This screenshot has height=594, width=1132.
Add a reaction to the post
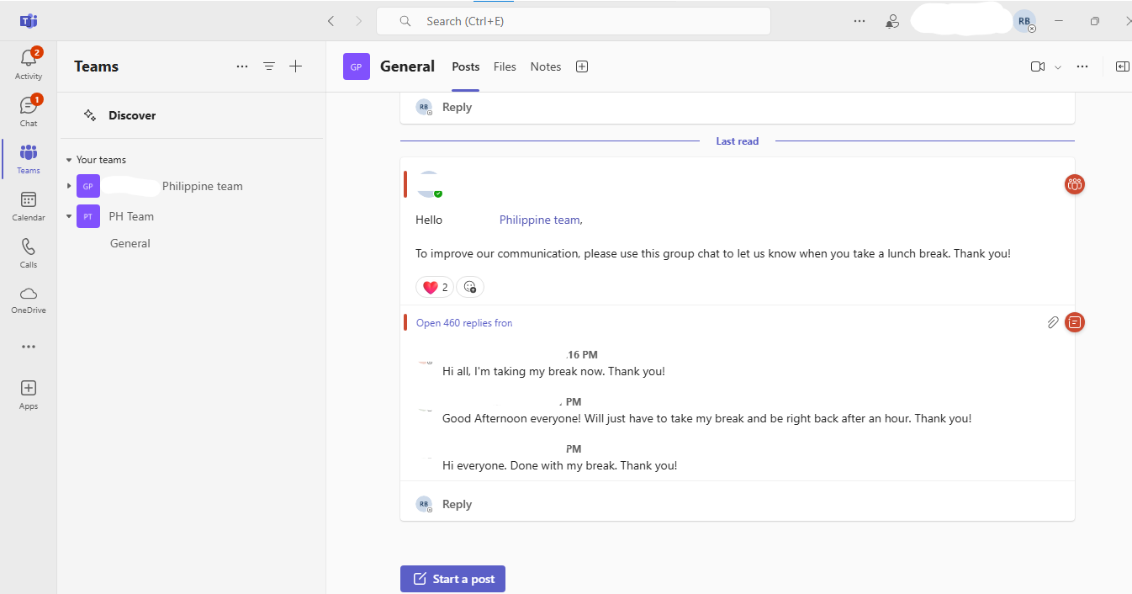(470, 287)
